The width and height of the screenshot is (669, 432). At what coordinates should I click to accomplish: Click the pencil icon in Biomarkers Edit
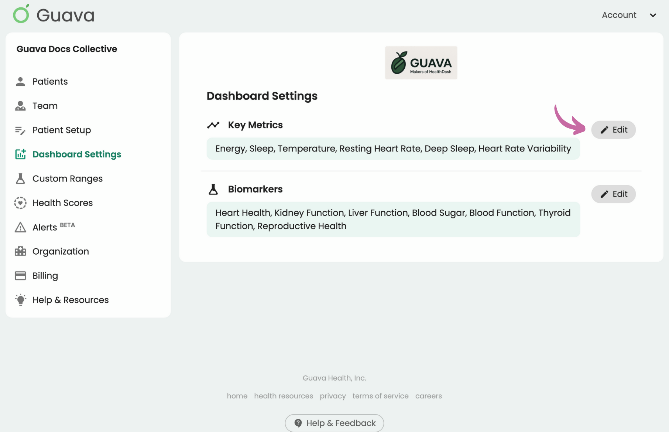pyautogui.click(x=604, y=194)
